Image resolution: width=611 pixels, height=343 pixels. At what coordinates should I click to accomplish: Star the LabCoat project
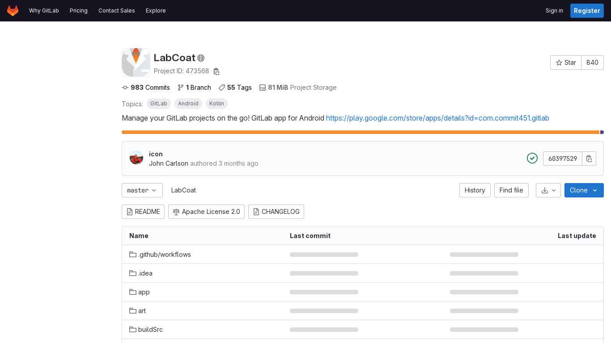(x=566, y=63)
